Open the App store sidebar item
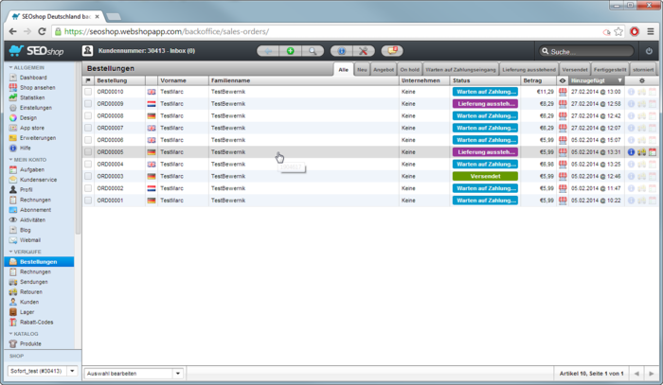 coord(31,128)
